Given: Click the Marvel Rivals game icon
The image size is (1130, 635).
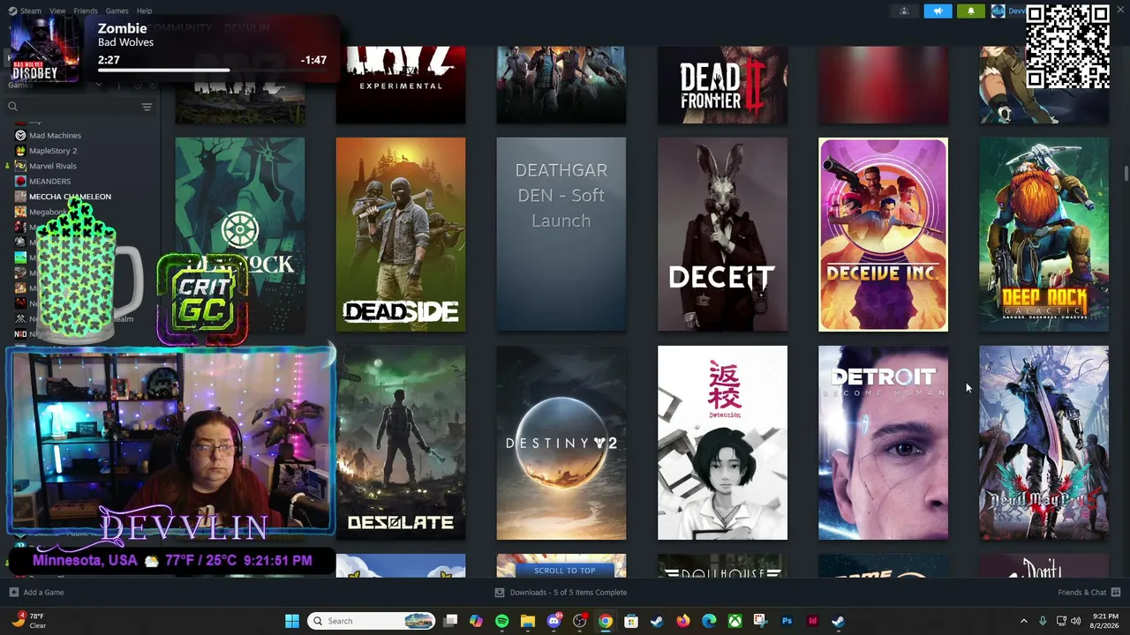Looking at the screenshot, I should pos(20,166).
